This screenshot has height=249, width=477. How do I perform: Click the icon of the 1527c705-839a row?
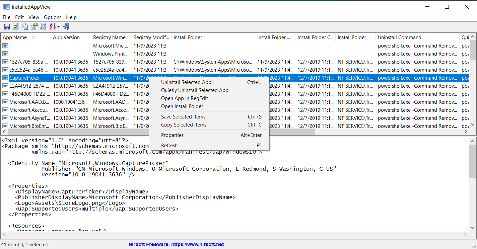pyautogui.click(x=5, y=62)
